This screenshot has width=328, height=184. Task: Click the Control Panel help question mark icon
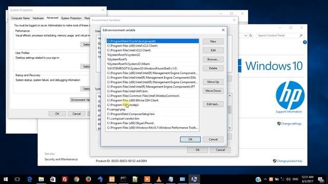click(x=305, y=42)
